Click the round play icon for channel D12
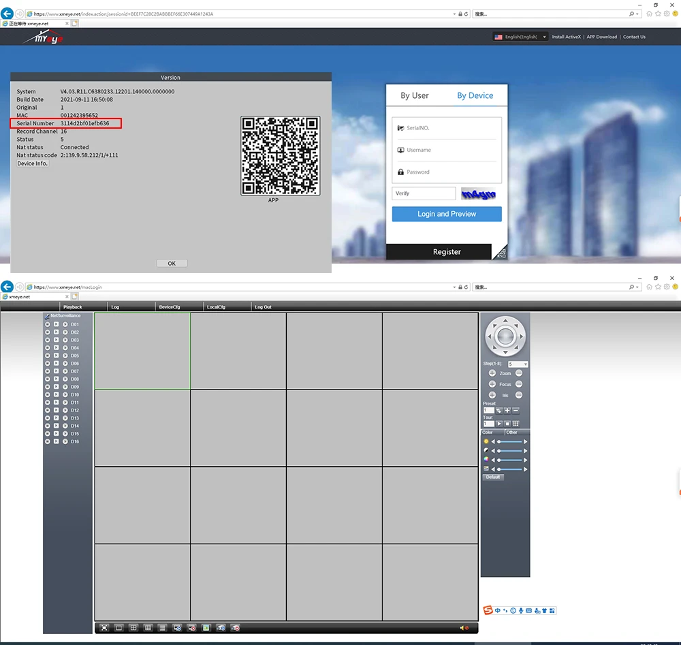 (x=65, y=411)
